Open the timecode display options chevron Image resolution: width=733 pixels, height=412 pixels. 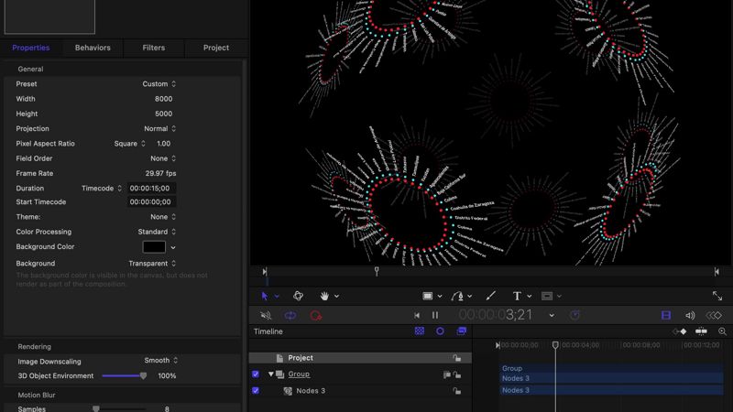pos(552,316)
